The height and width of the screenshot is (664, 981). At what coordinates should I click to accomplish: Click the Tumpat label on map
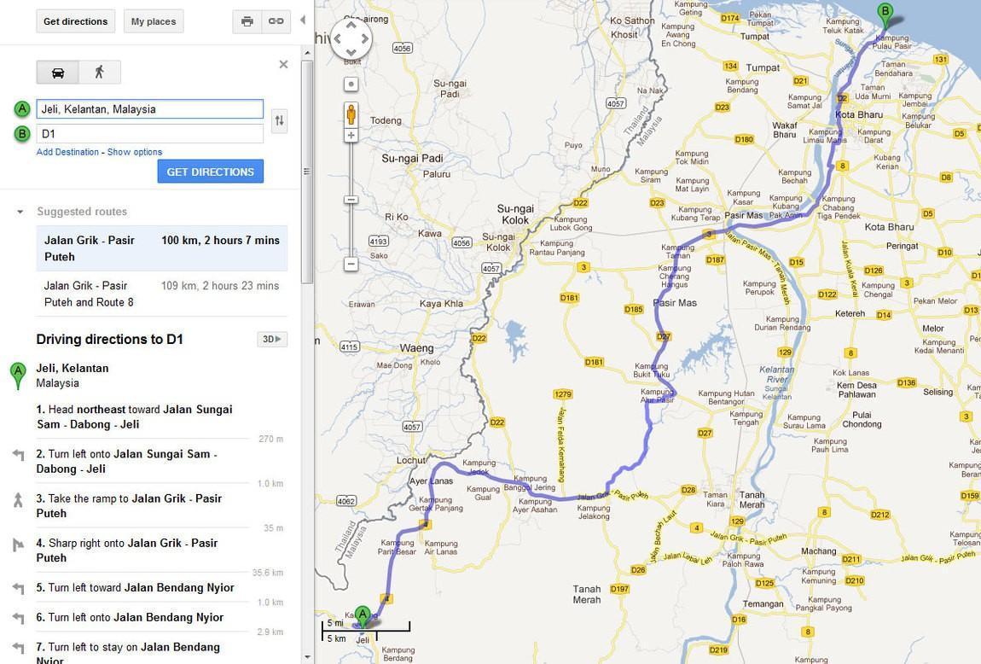[763, 67]
